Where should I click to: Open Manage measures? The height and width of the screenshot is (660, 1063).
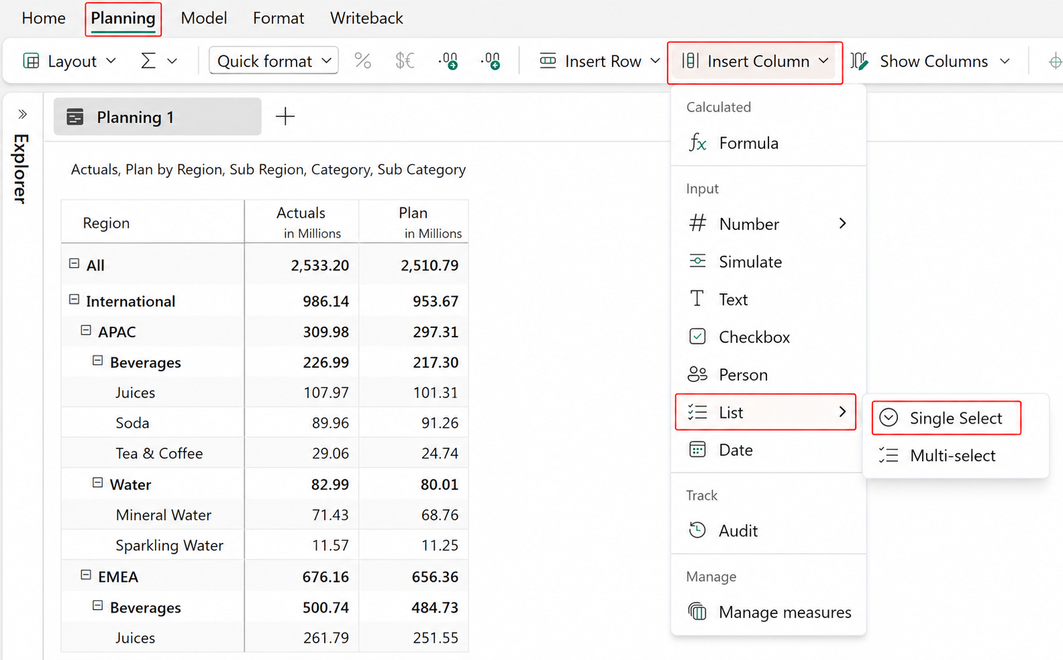[x=768, y=612]
